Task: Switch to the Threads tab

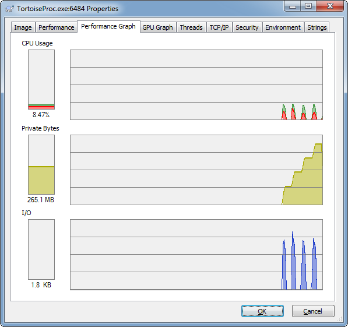Action: coord(191,27)
